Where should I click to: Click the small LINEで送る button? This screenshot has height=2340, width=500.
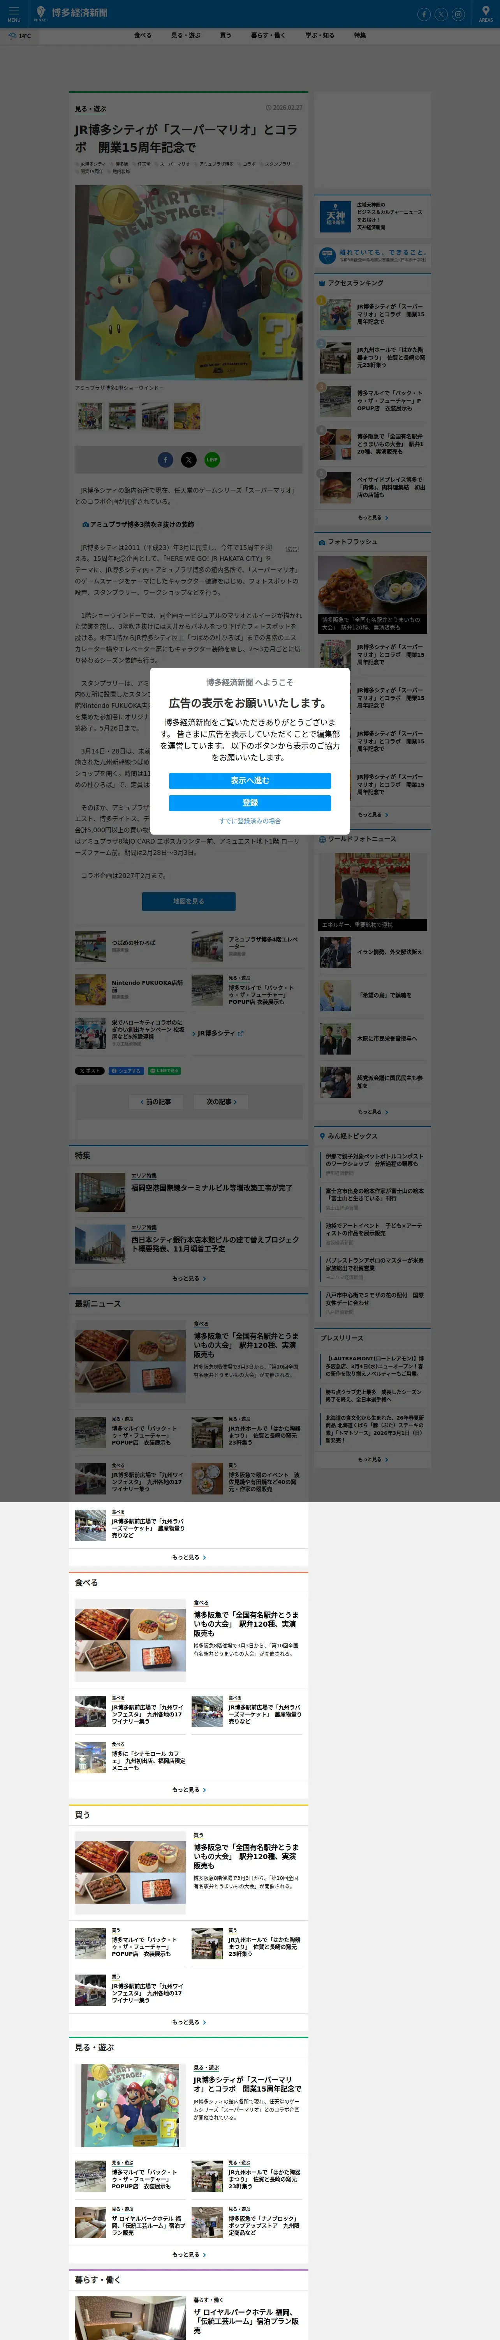pyautogui.click(x=164, y=1071)
